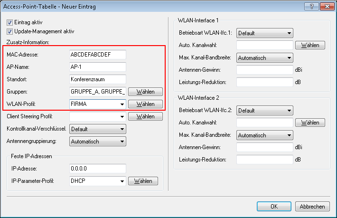Click the Standort field containing Konferenzraum
Image resolution: width=337 pixels, height=218 pixels.
click(97, 79)
